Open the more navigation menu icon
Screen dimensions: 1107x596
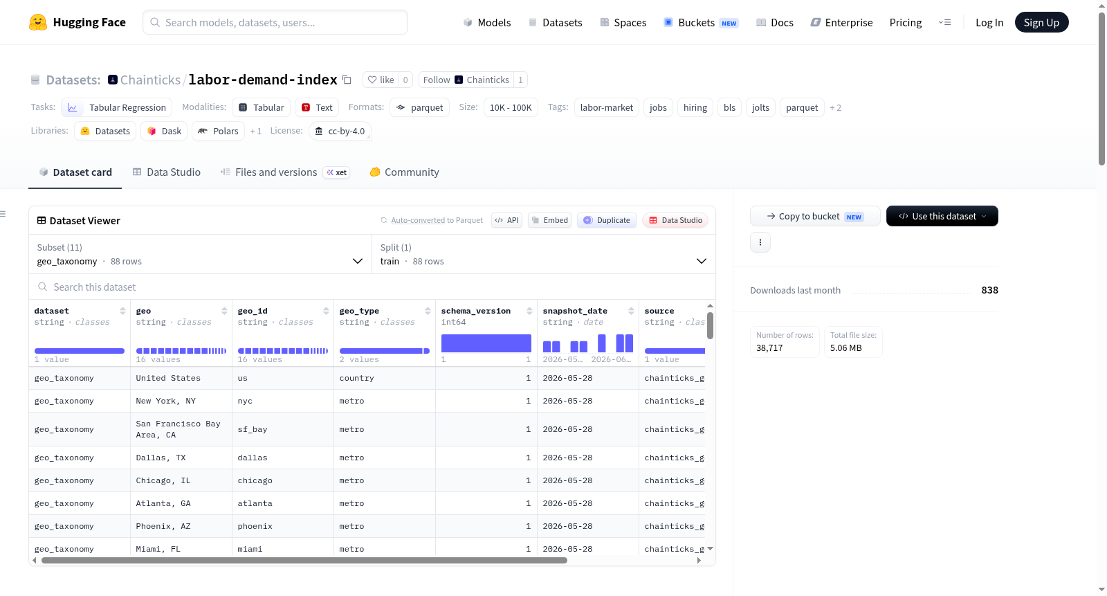click(x=944, y=22)
